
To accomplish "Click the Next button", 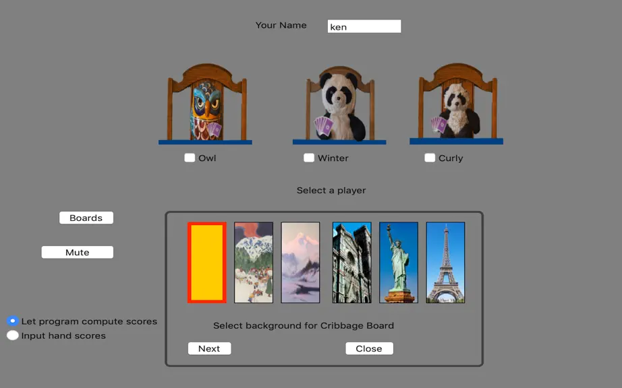I will pyautogui.click(x=209, y=348).
